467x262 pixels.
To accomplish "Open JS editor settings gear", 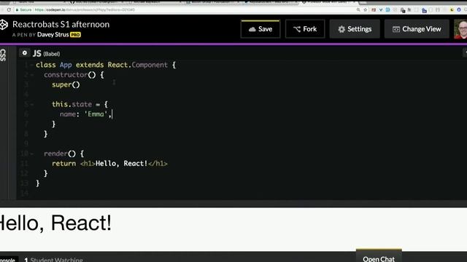I will click(x=25, y=53).
